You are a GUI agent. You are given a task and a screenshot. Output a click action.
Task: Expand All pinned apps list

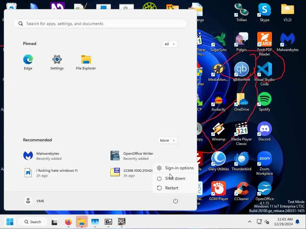[170, 44]
